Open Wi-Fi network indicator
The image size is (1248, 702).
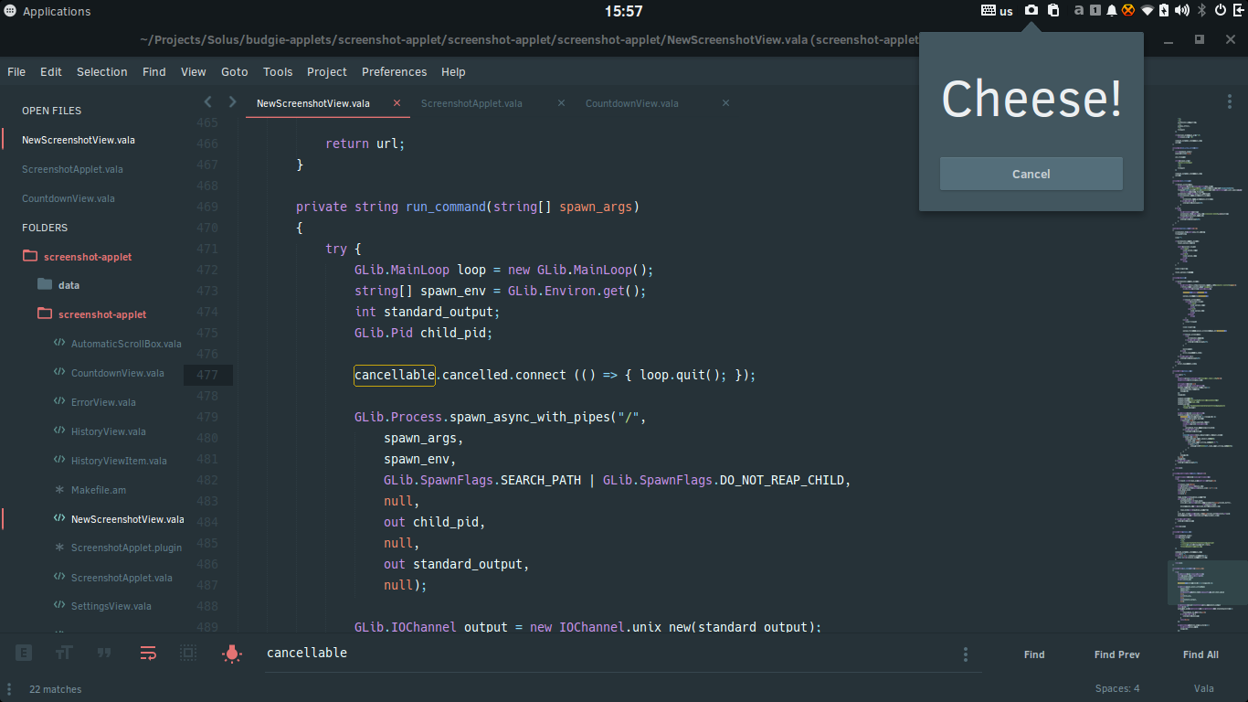1148,11
